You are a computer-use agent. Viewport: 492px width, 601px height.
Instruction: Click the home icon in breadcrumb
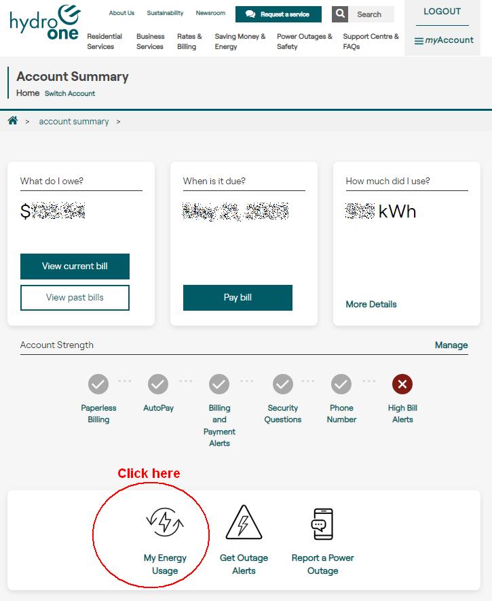[13, 121]
